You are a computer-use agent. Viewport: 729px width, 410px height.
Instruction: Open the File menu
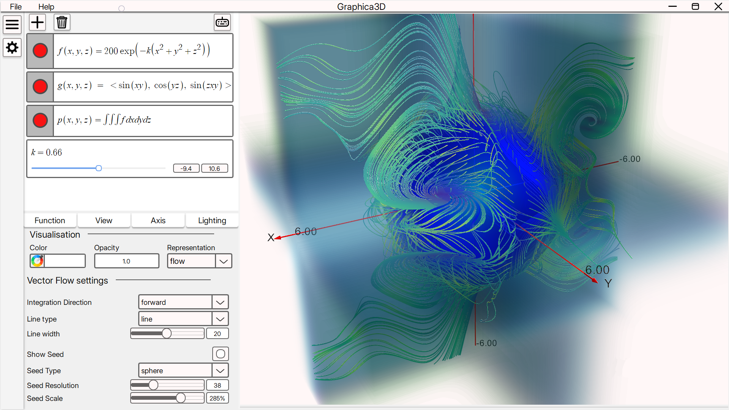(16, 6)
